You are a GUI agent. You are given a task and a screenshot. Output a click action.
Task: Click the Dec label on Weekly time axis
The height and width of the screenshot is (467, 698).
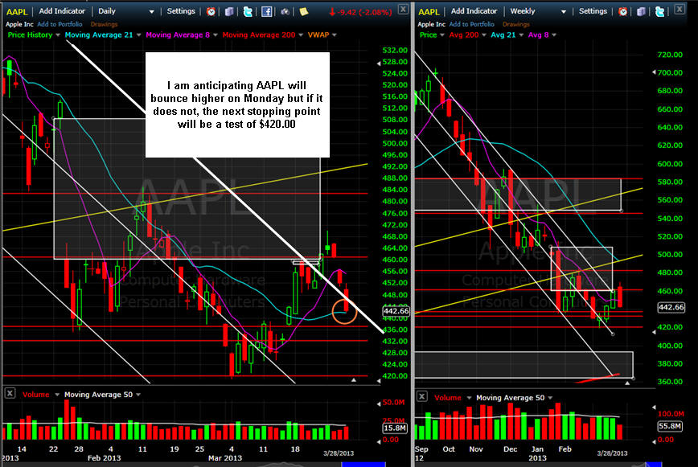coord(510,449)
